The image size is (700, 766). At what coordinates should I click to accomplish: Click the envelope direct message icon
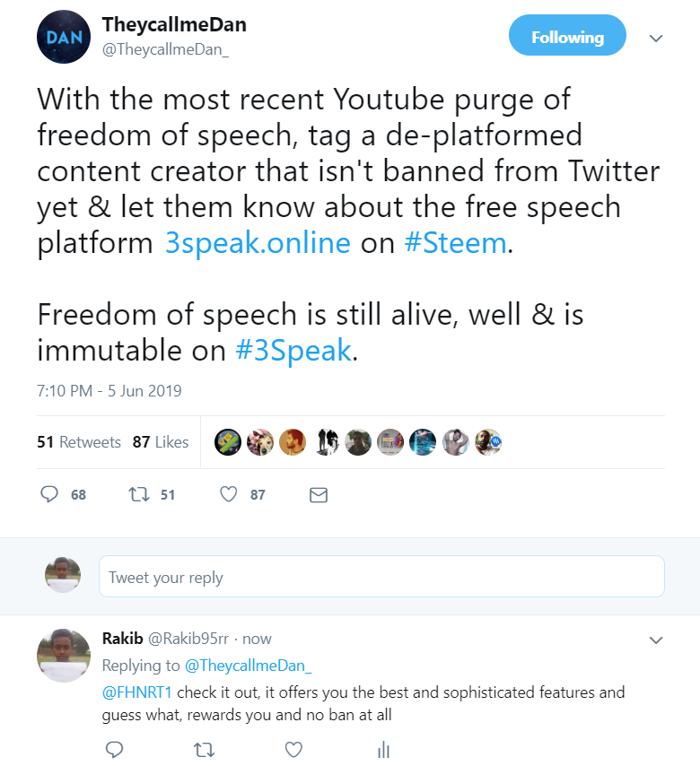[318, 494]
